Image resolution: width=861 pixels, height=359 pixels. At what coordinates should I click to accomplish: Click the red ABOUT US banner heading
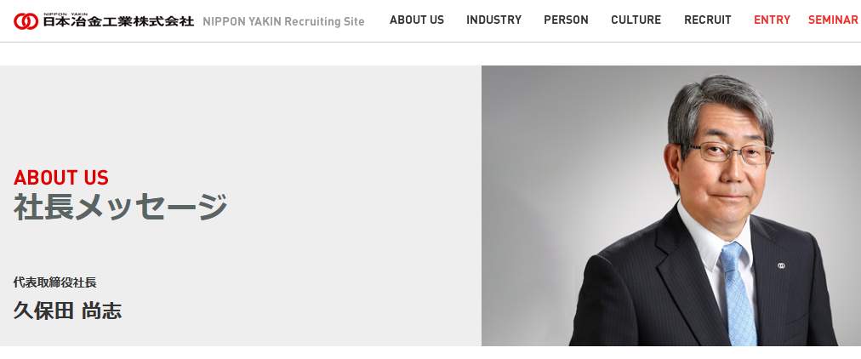click(x=61, y=178)
